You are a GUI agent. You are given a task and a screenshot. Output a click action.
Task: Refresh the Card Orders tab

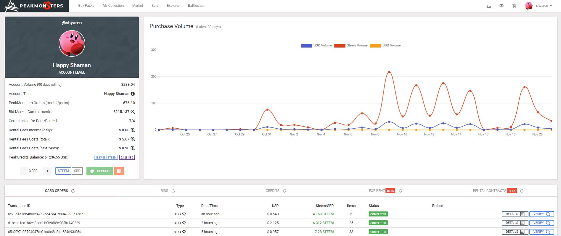pos(73,191)
